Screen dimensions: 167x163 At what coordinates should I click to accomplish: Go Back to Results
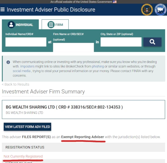(x=16, y=84)
